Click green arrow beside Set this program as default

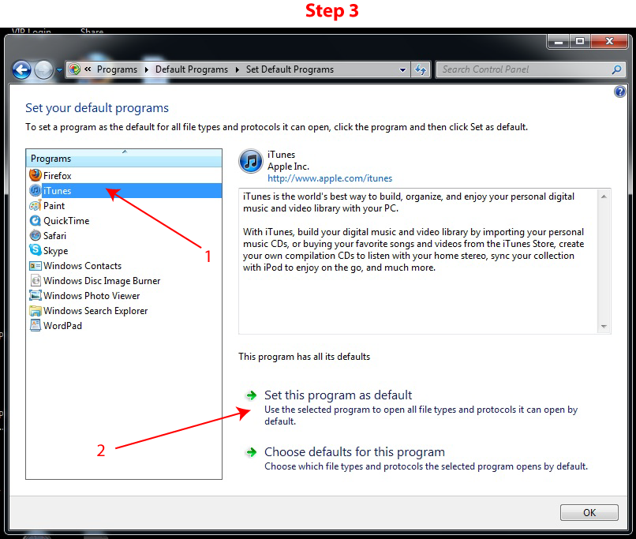coord(252,395)
